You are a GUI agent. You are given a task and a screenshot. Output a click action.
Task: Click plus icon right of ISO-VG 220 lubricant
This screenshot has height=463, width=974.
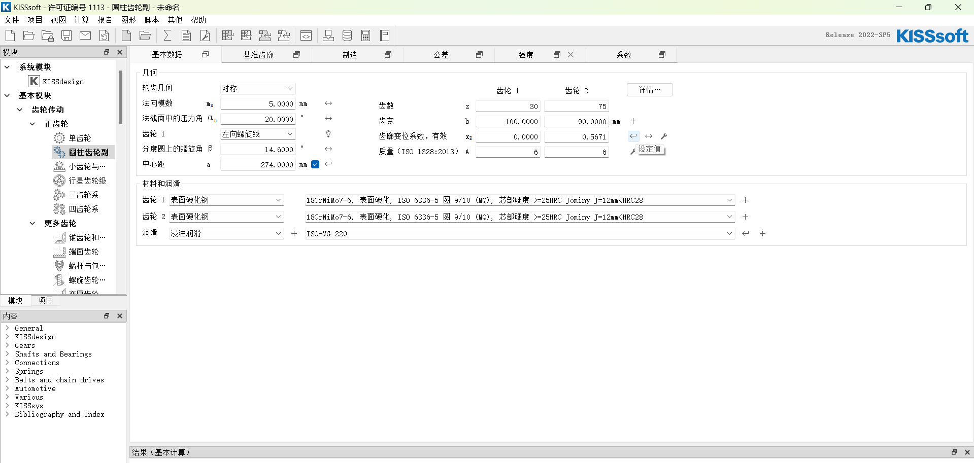(762, 234)
